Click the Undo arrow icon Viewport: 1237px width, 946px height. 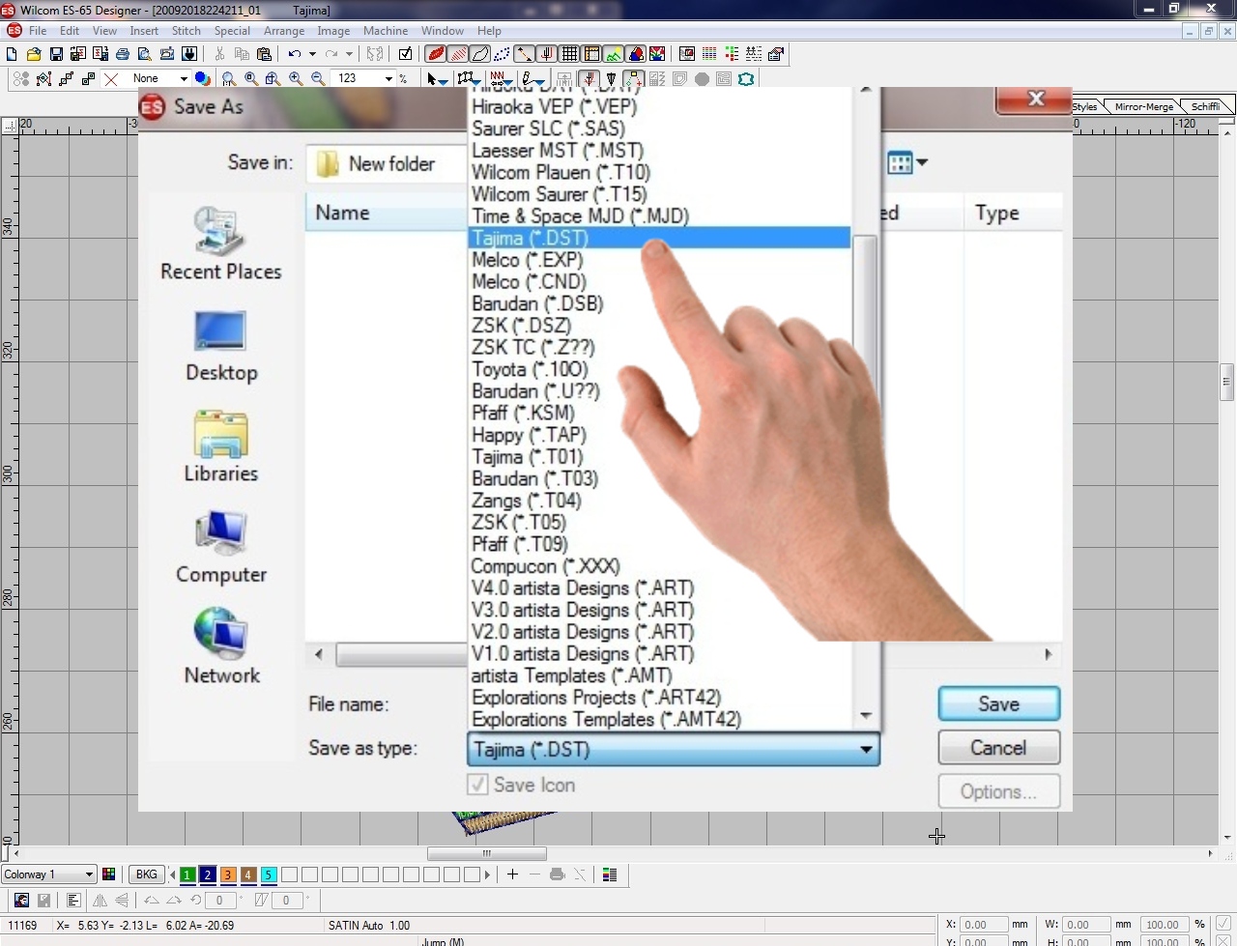click(294, 54)
